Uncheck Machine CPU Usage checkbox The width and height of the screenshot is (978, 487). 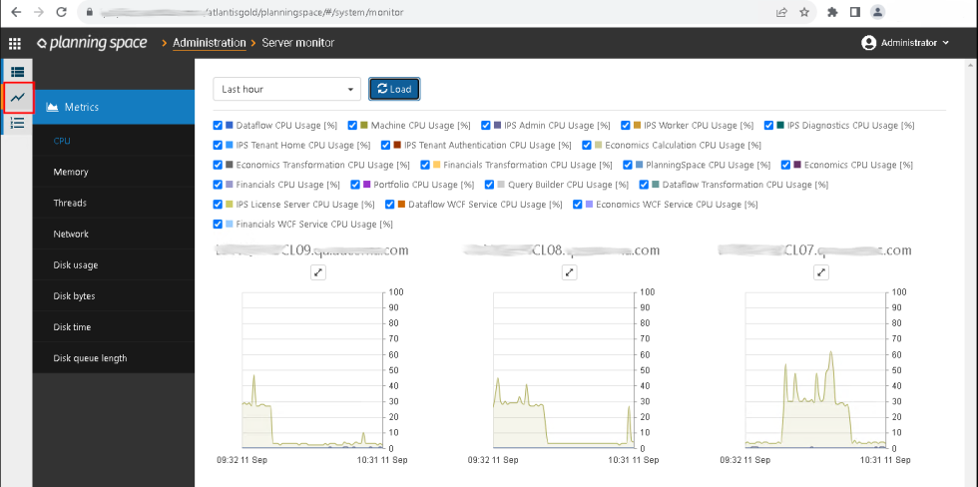click(352, 126)
